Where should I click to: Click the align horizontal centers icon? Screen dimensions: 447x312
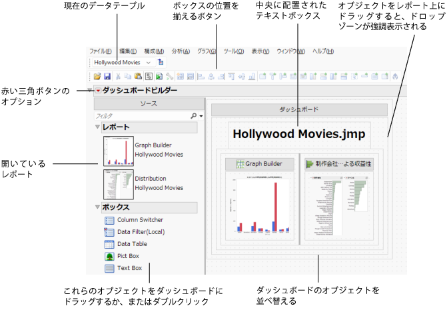(211, 76)
